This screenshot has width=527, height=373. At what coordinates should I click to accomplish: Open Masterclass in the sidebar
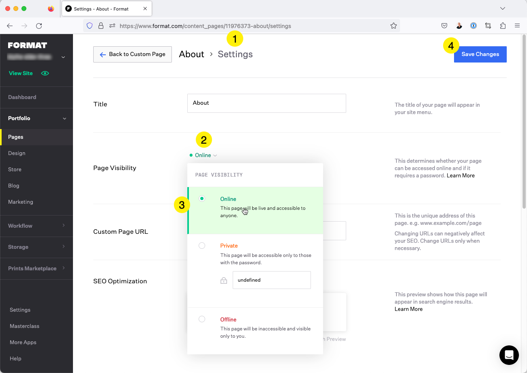24,326
